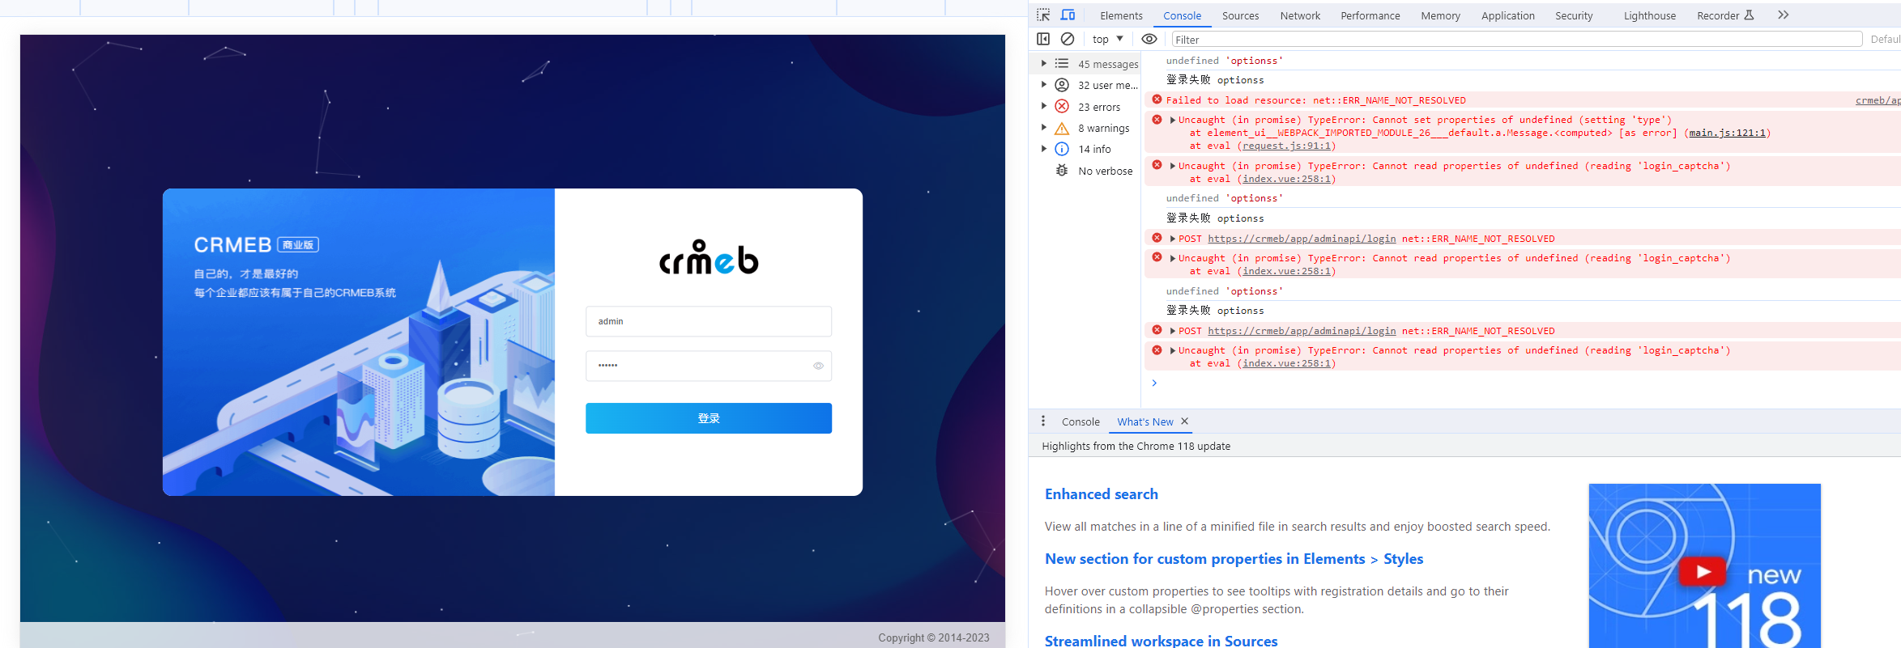
Task: Expand the first POST adminapi/login error
Action: click(x=1173, y=239)
